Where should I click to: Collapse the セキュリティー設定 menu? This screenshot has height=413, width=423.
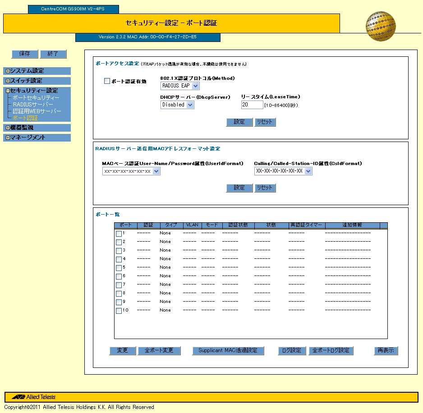pyautogui.click(x=8, y=91)
